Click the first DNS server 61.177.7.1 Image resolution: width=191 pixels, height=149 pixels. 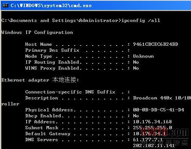[148, 140]
